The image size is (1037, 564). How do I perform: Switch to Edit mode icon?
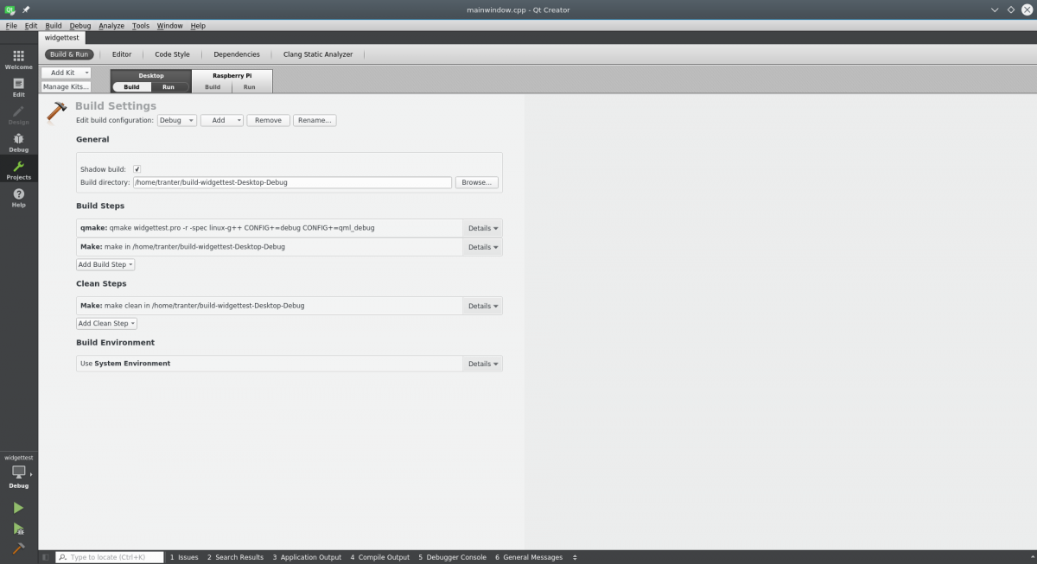18,86
